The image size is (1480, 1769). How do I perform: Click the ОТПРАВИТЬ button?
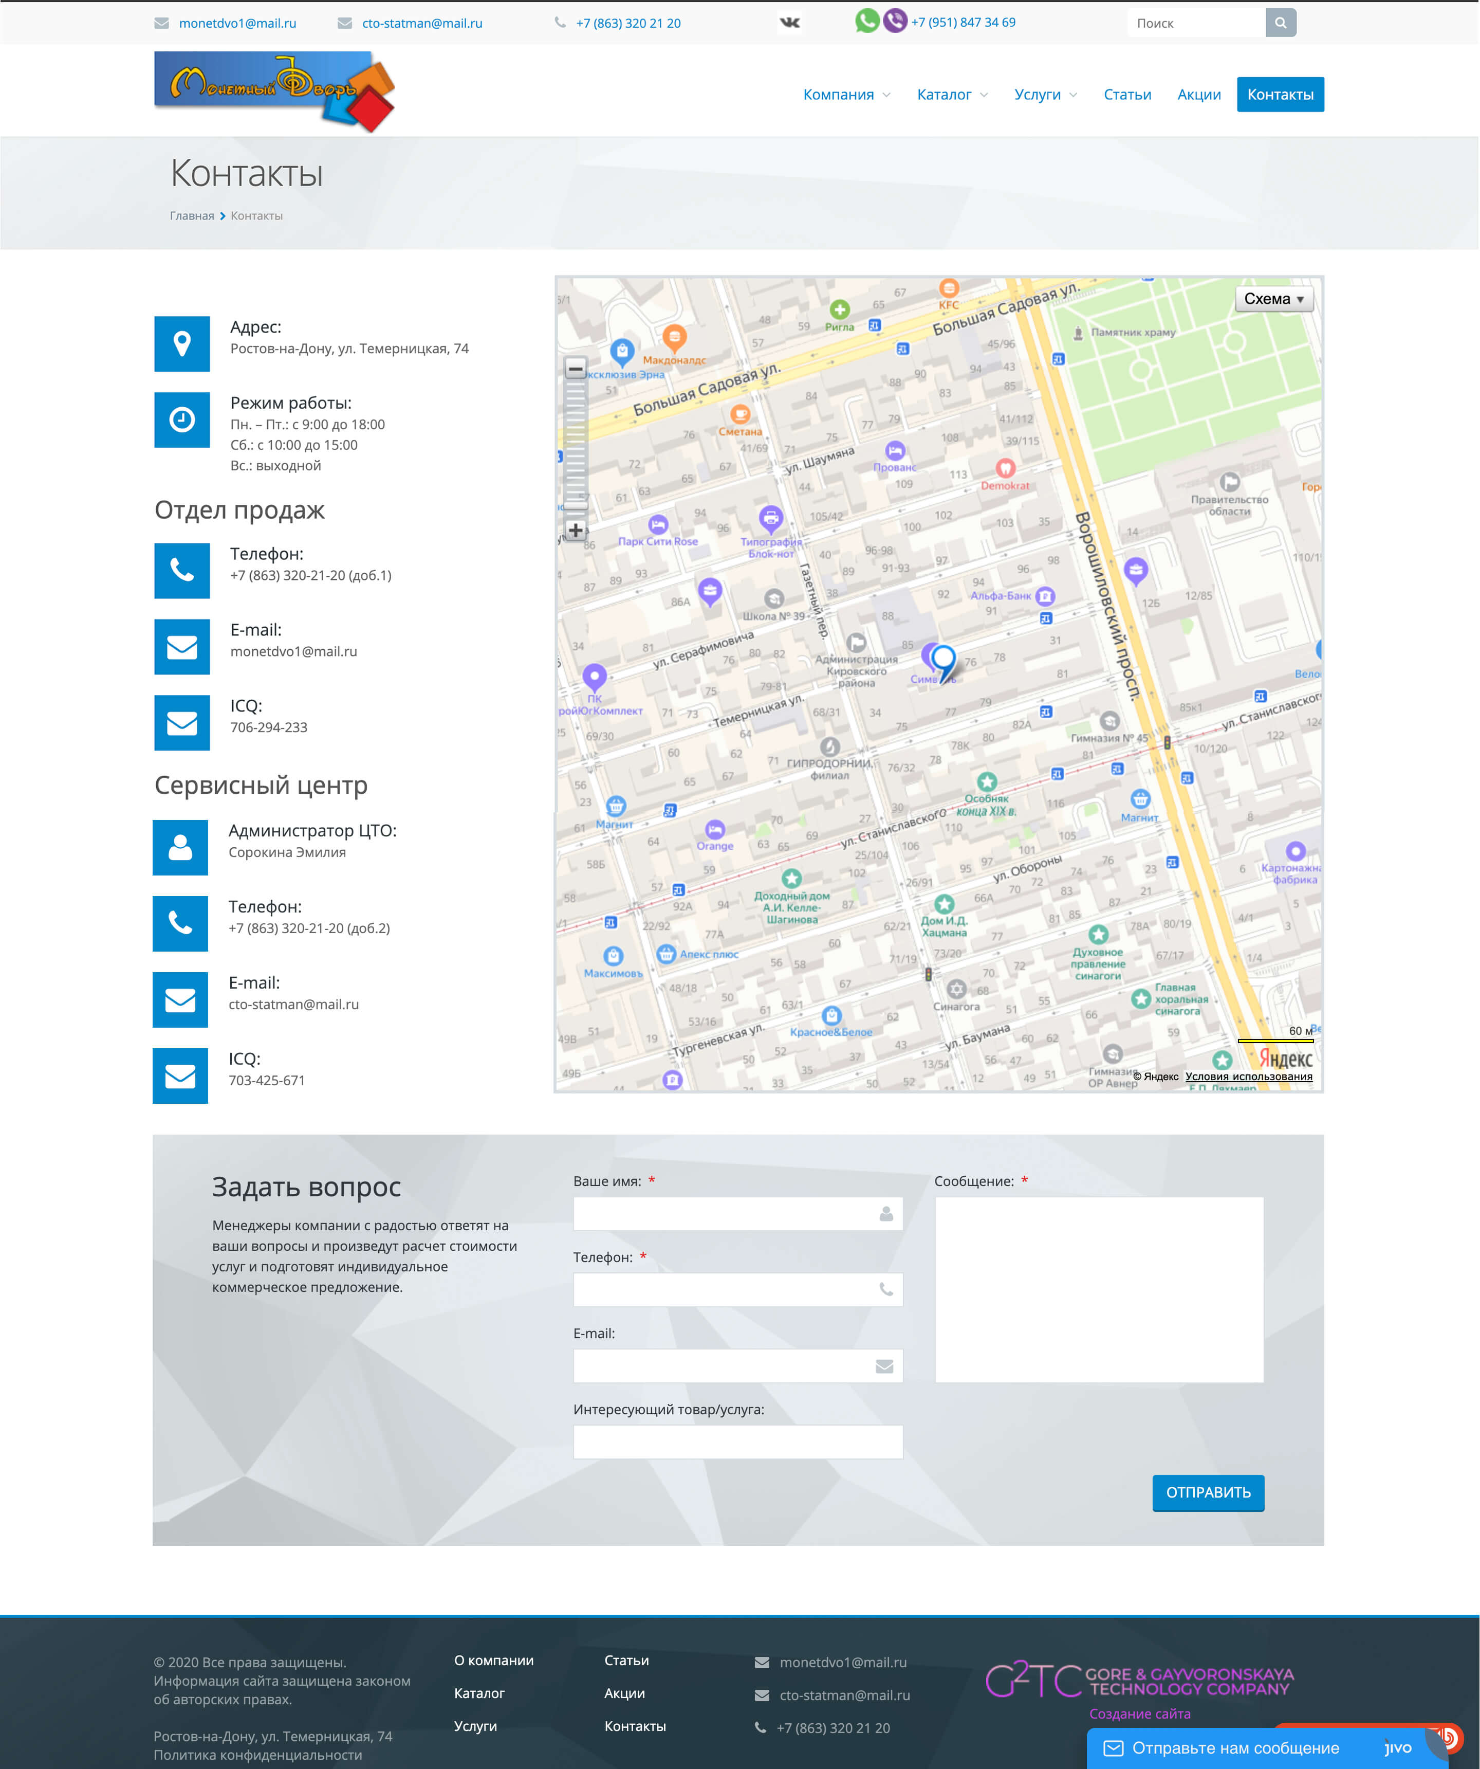tap(1207, 1492)
